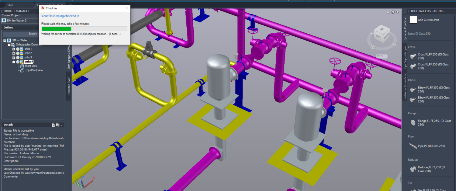Click the Details panel preview icon
Screen dimensions: 456x191
(x=57, y=125)
